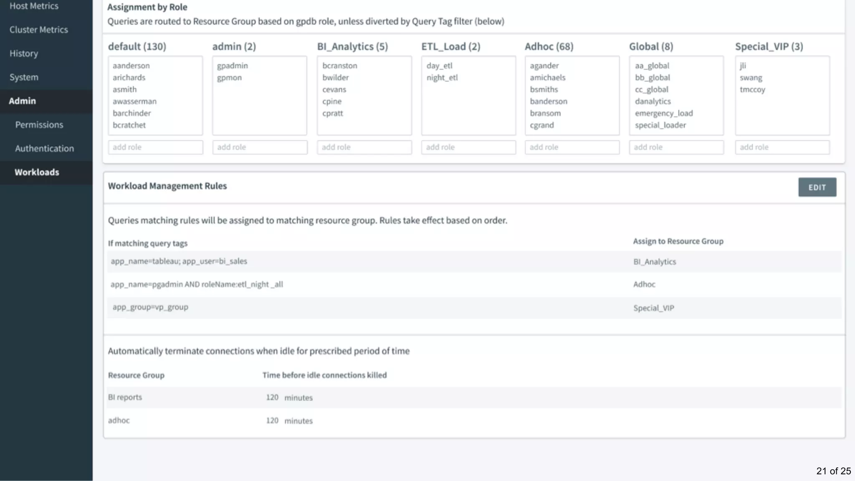Viewport: 855px width, 481px height.
Task: Click the tableau bi_sales query tag rule
Action: click(x=179, y=261)
